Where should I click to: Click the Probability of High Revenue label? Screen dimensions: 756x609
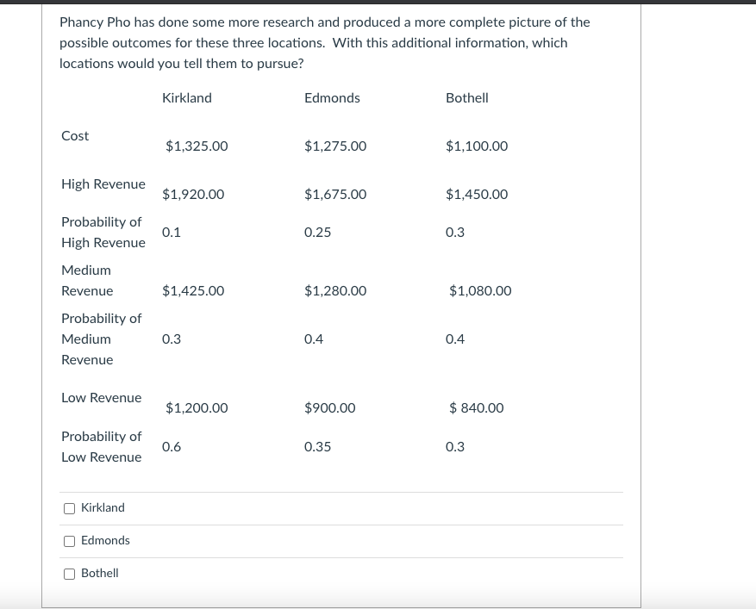click(103, 232)
